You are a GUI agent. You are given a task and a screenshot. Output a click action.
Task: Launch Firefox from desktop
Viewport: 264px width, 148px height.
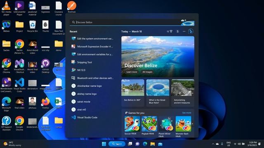tap(45, 103)
